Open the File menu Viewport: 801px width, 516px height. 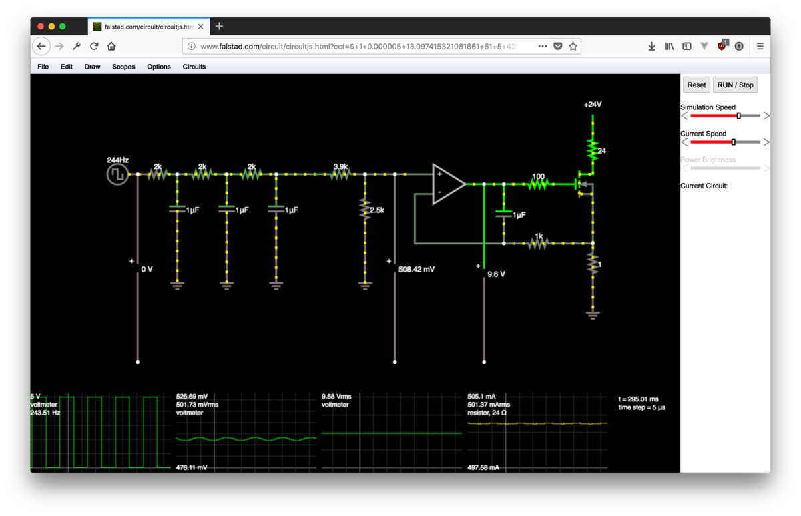pos(43,67)
